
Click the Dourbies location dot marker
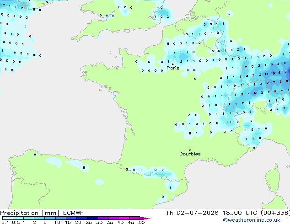pyautogui.click(x=190, y=150)
